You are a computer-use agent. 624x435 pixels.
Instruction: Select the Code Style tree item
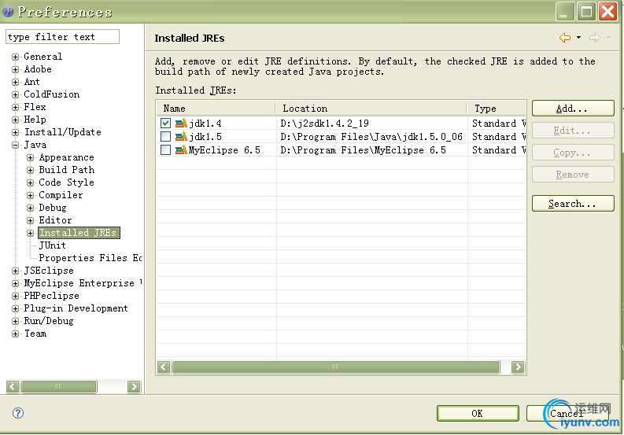(x=66, y=182)
